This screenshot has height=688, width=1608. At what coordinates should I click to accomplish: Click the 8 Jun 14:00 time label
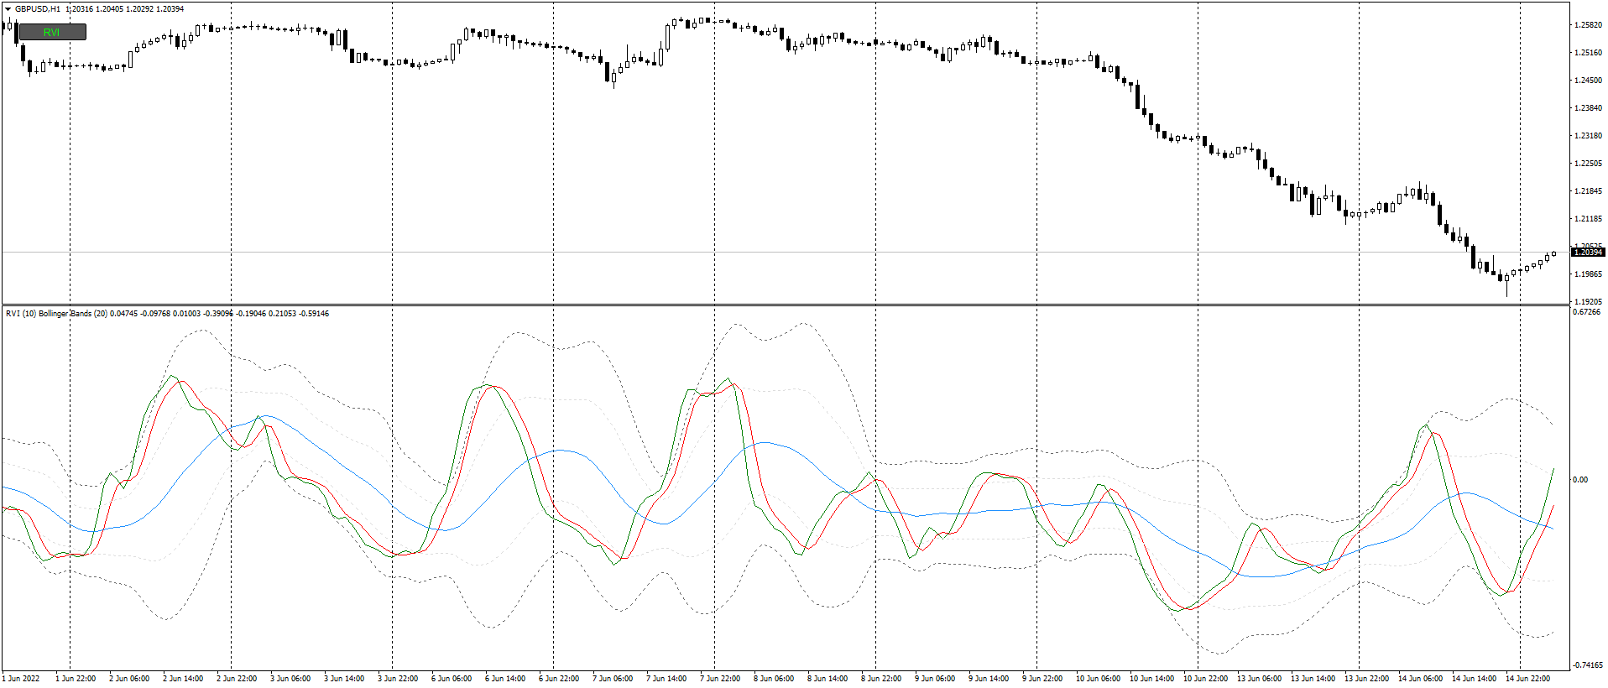tap(827, 679)
